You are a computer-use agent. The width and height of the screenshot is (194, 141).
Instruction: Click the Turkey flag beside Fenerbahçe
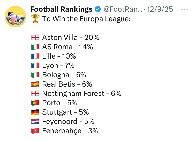click(35, 131)
